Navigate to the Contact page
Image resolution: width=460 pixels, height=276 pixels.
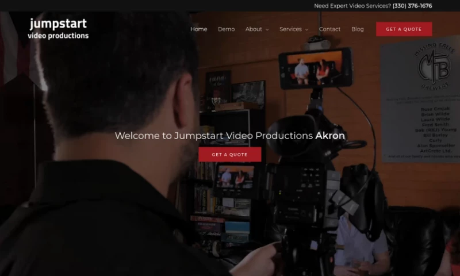point(329,29)
